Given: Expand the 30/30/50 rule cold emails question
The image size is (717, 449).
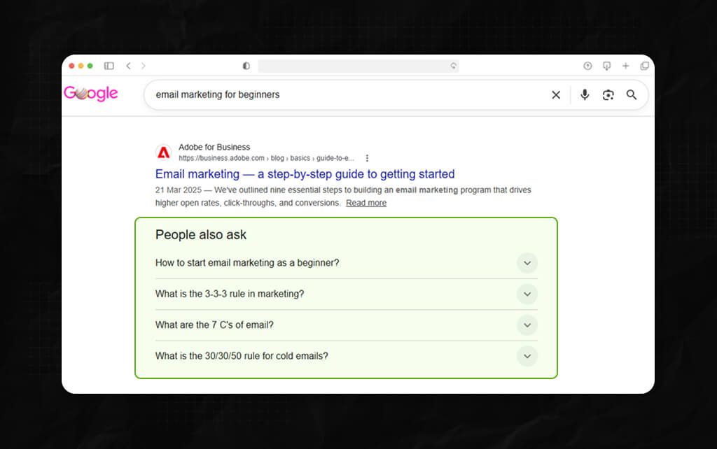Looking at the screenshot, I should pyautogui.click(x=527, y=356).
